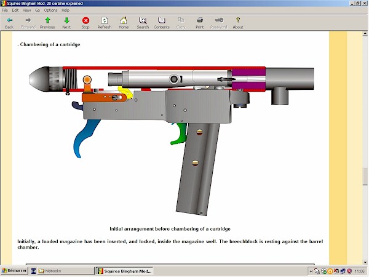Image resolution: width=369 pixels, height=277 pixels.
Task: Click the paragraph starting 'Initially, a loaded magazine'
Action: click(170, 244)
